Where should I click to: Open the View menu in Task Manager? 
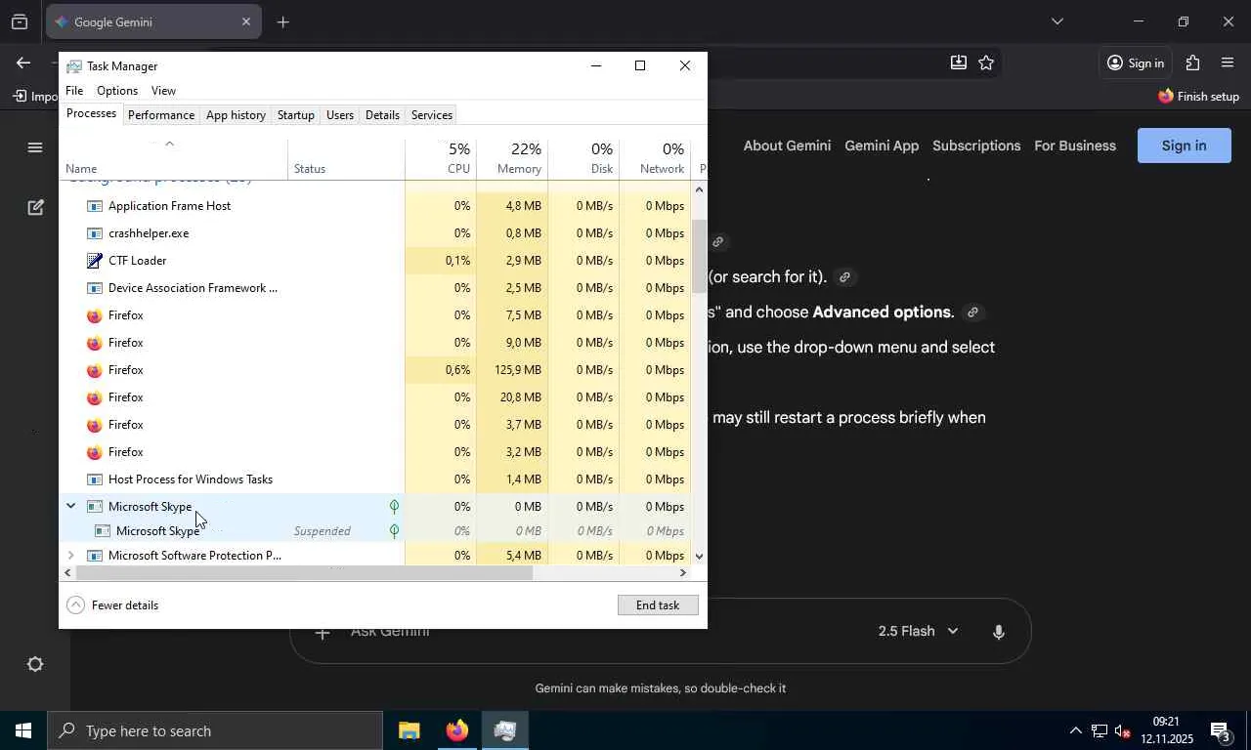[163, 91]
